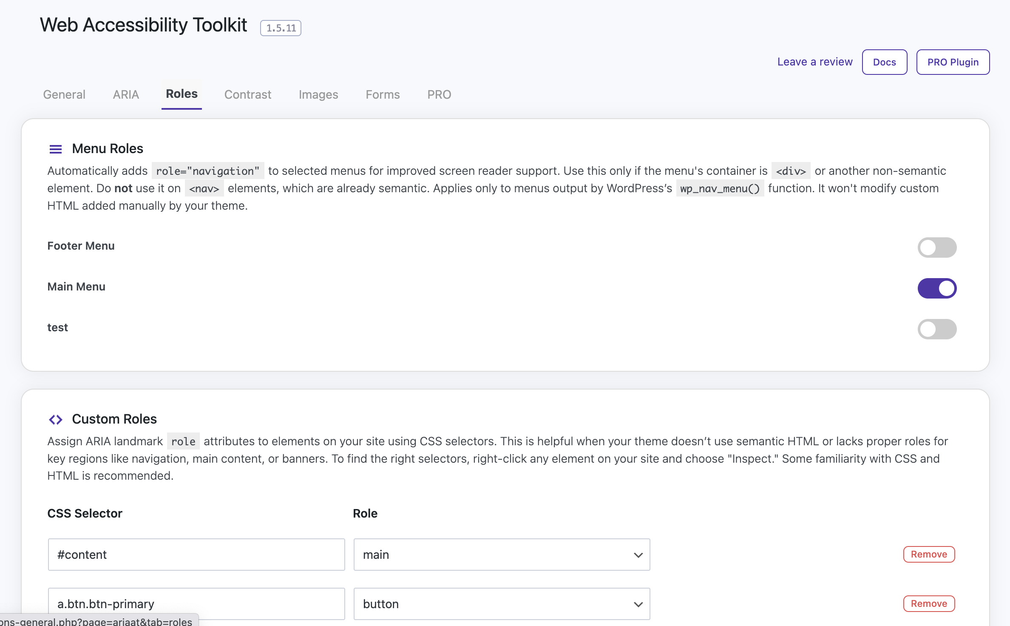Image resolution: width=1010 pixels, height=626 pixels.
Task: Remove the a.btn.btn-primary row
Action: [929, 604]
